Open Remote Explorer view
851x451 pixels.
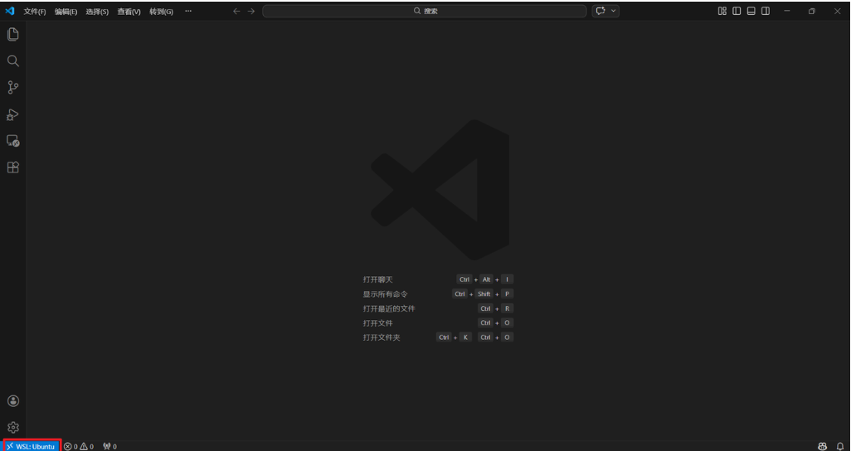[13, 141]
